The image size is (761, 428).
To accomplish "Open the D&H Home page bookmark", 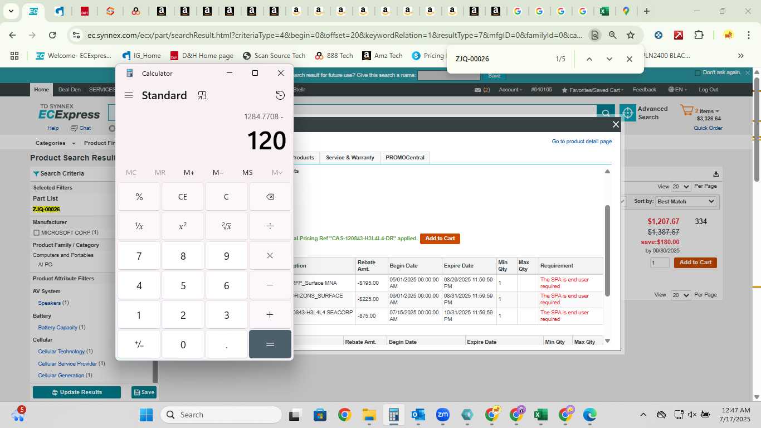I will [x=201, y=56].
